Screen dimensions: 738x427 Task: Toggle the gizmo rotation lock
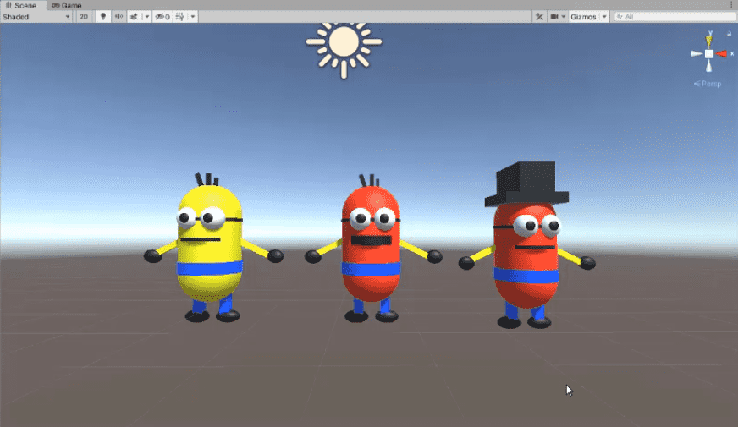(x=729, y=34)
